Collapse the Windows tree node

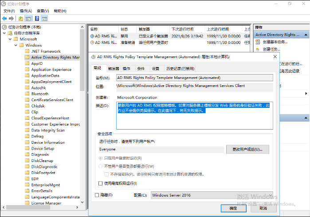(x=16, y=45)
